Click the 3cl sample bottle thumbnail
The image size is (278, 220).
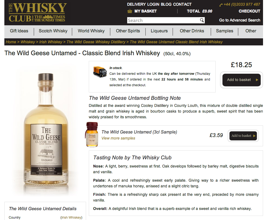[92, 135]
